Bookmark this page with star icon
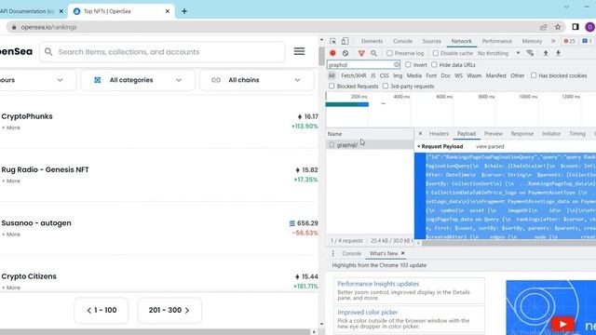 point(558,27)
